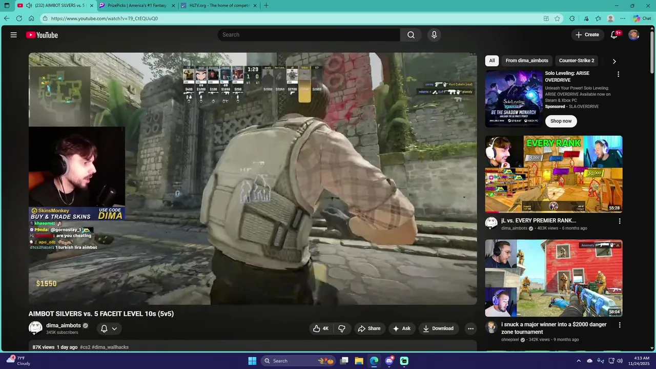Image resolution: width=656 pixels, height=369 pixels.
Task: Mute the YouTube tab speaker icon
Action: point(29,6)
